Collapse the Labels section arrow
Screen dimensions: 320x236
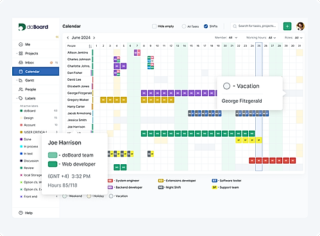[17, 98]
